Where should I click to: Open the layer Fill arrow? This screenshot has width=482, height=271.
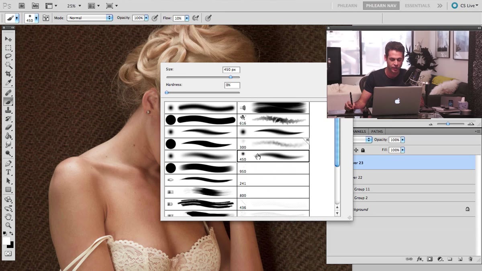[x=403, y=150]
